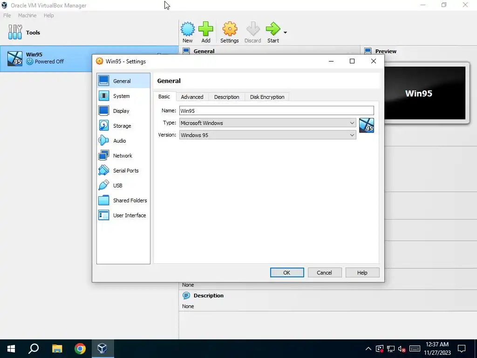
Task: Switch to the Advanced tab
Action: 192,97
